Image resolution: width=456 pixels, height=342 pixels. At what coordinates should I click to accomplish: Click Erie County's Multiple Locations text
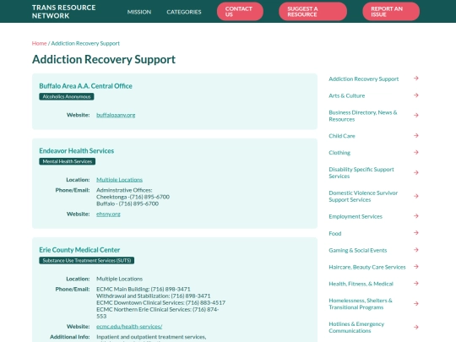[120, 279]
